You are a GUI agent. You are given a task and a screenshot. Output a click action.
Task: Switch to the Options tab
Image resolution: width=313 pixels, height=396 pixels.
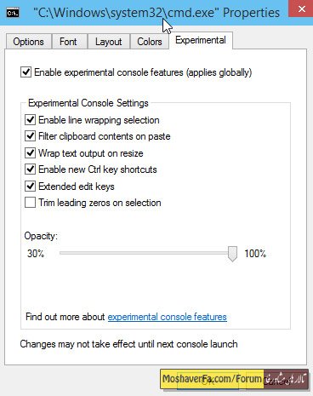coord(28,42)
